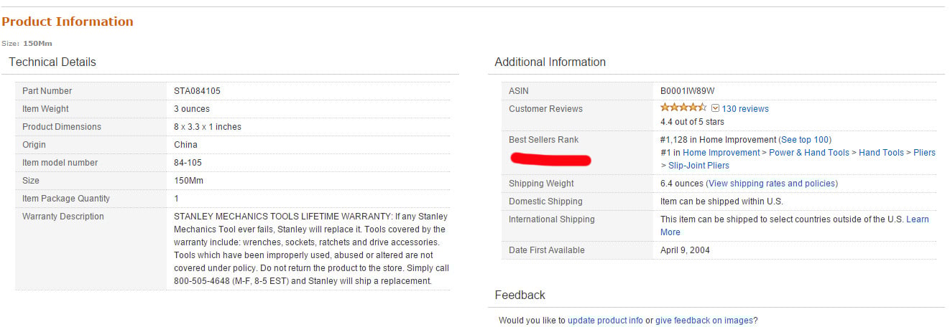950x327 pixels.
Task: Click the star rating icon
Action: (x=683, y=108)
